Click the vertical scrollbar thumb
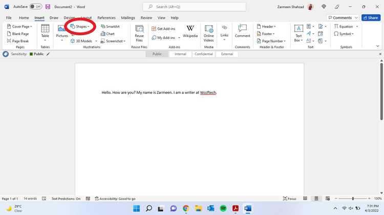 [x=381, y=91]
